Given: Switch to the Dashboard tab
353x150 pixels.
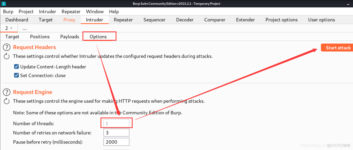Looking at the screenshot, I should [17, 20].
